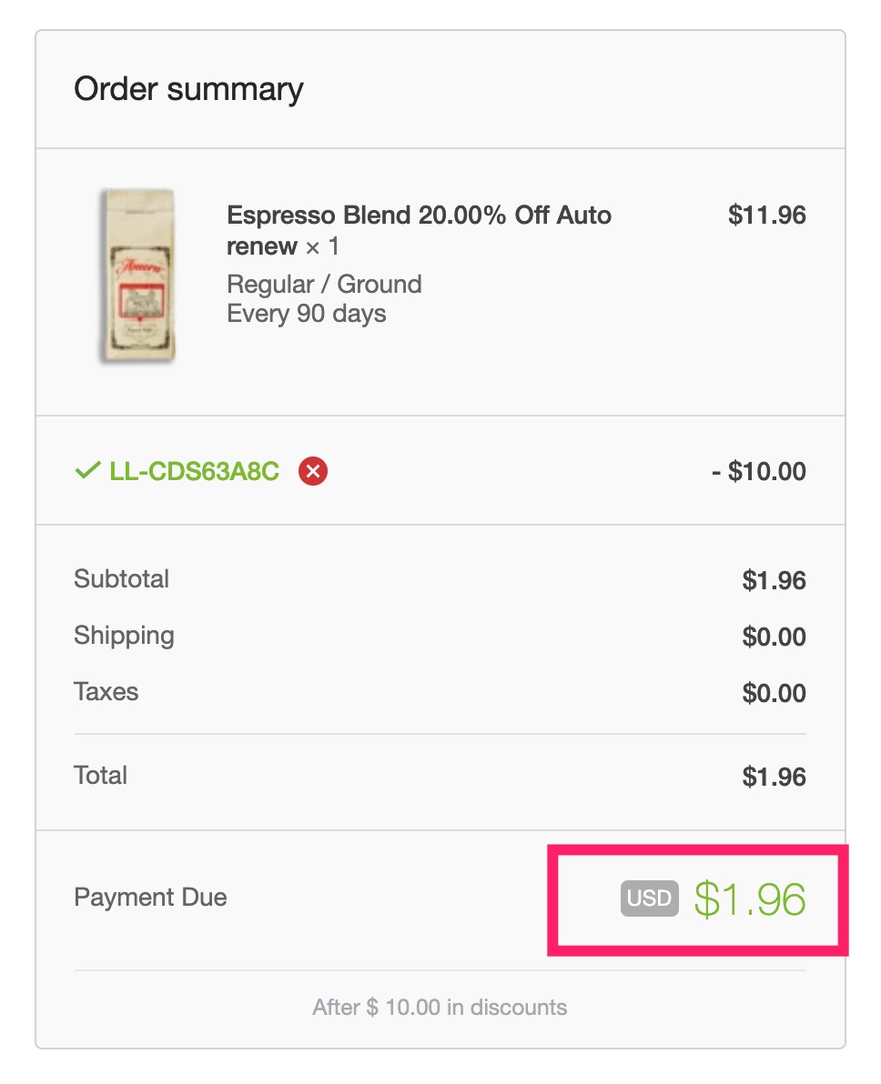This screenshot has height=1084, width=881.
Task: Click the Total label
Action: click(x=100, y=776)
